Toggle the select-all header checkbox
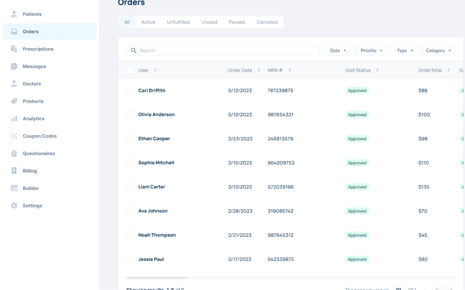Image resolution: width=465 pixels, height=290 pixels. [130, 70]
